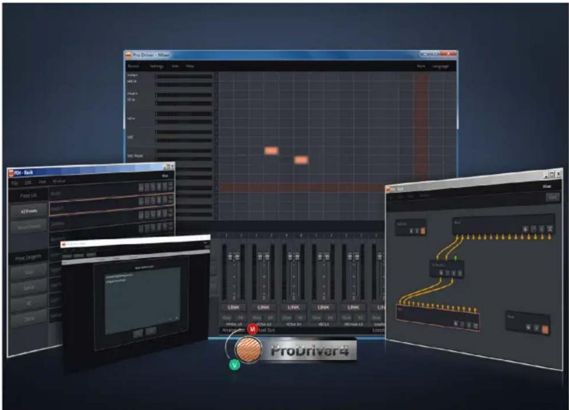Select the Vocal preset category in PD4 - Rack

(x=30, y=271)
